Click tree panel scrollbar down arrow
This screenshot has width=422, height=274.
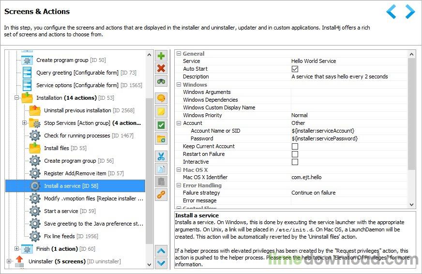pos(150,265)
